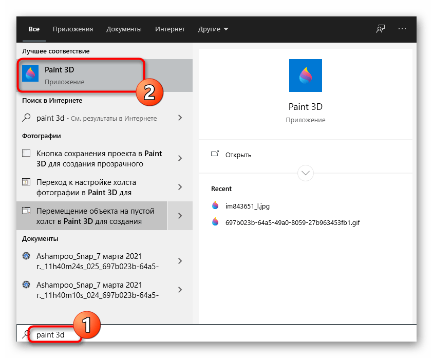The width and height of the screenshot is (433, 358).
Task: Click Открыть to launch Paint 3D
Action: point(238,155)
